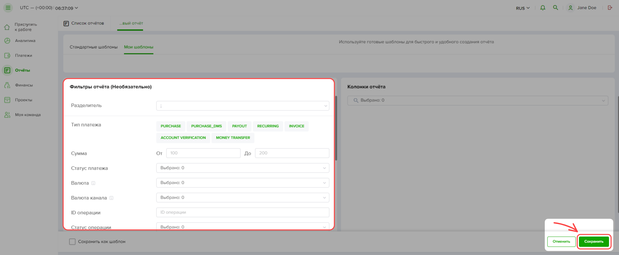Click the Сумма От input field
This screenshot has height=255, width=619.
point(203,153)
